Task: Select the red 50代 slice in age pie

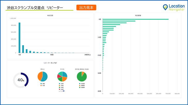Action: (59, 76)
